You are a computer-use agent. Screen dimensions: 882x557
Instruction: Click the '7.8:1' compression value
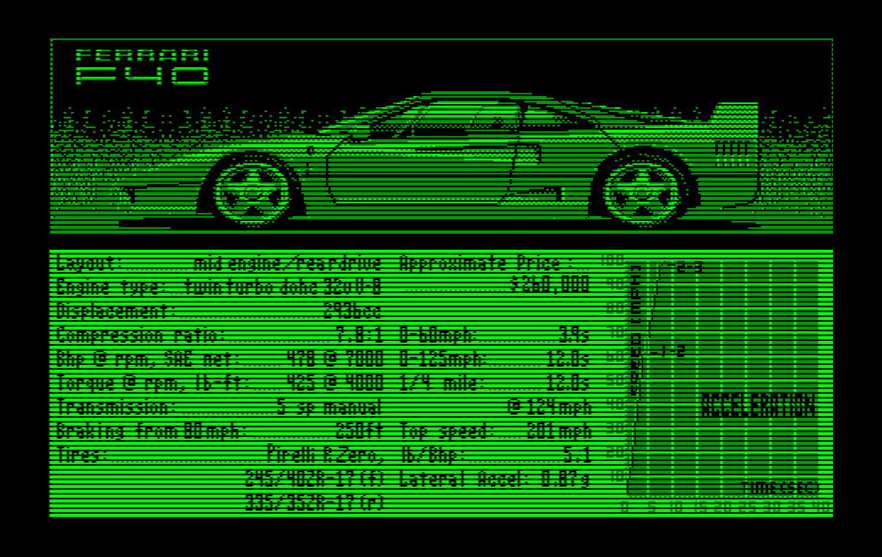(359, 335)
